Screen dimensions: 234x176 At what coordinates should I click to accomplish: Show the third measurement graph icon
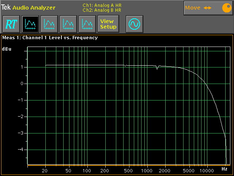pos(68,24)
